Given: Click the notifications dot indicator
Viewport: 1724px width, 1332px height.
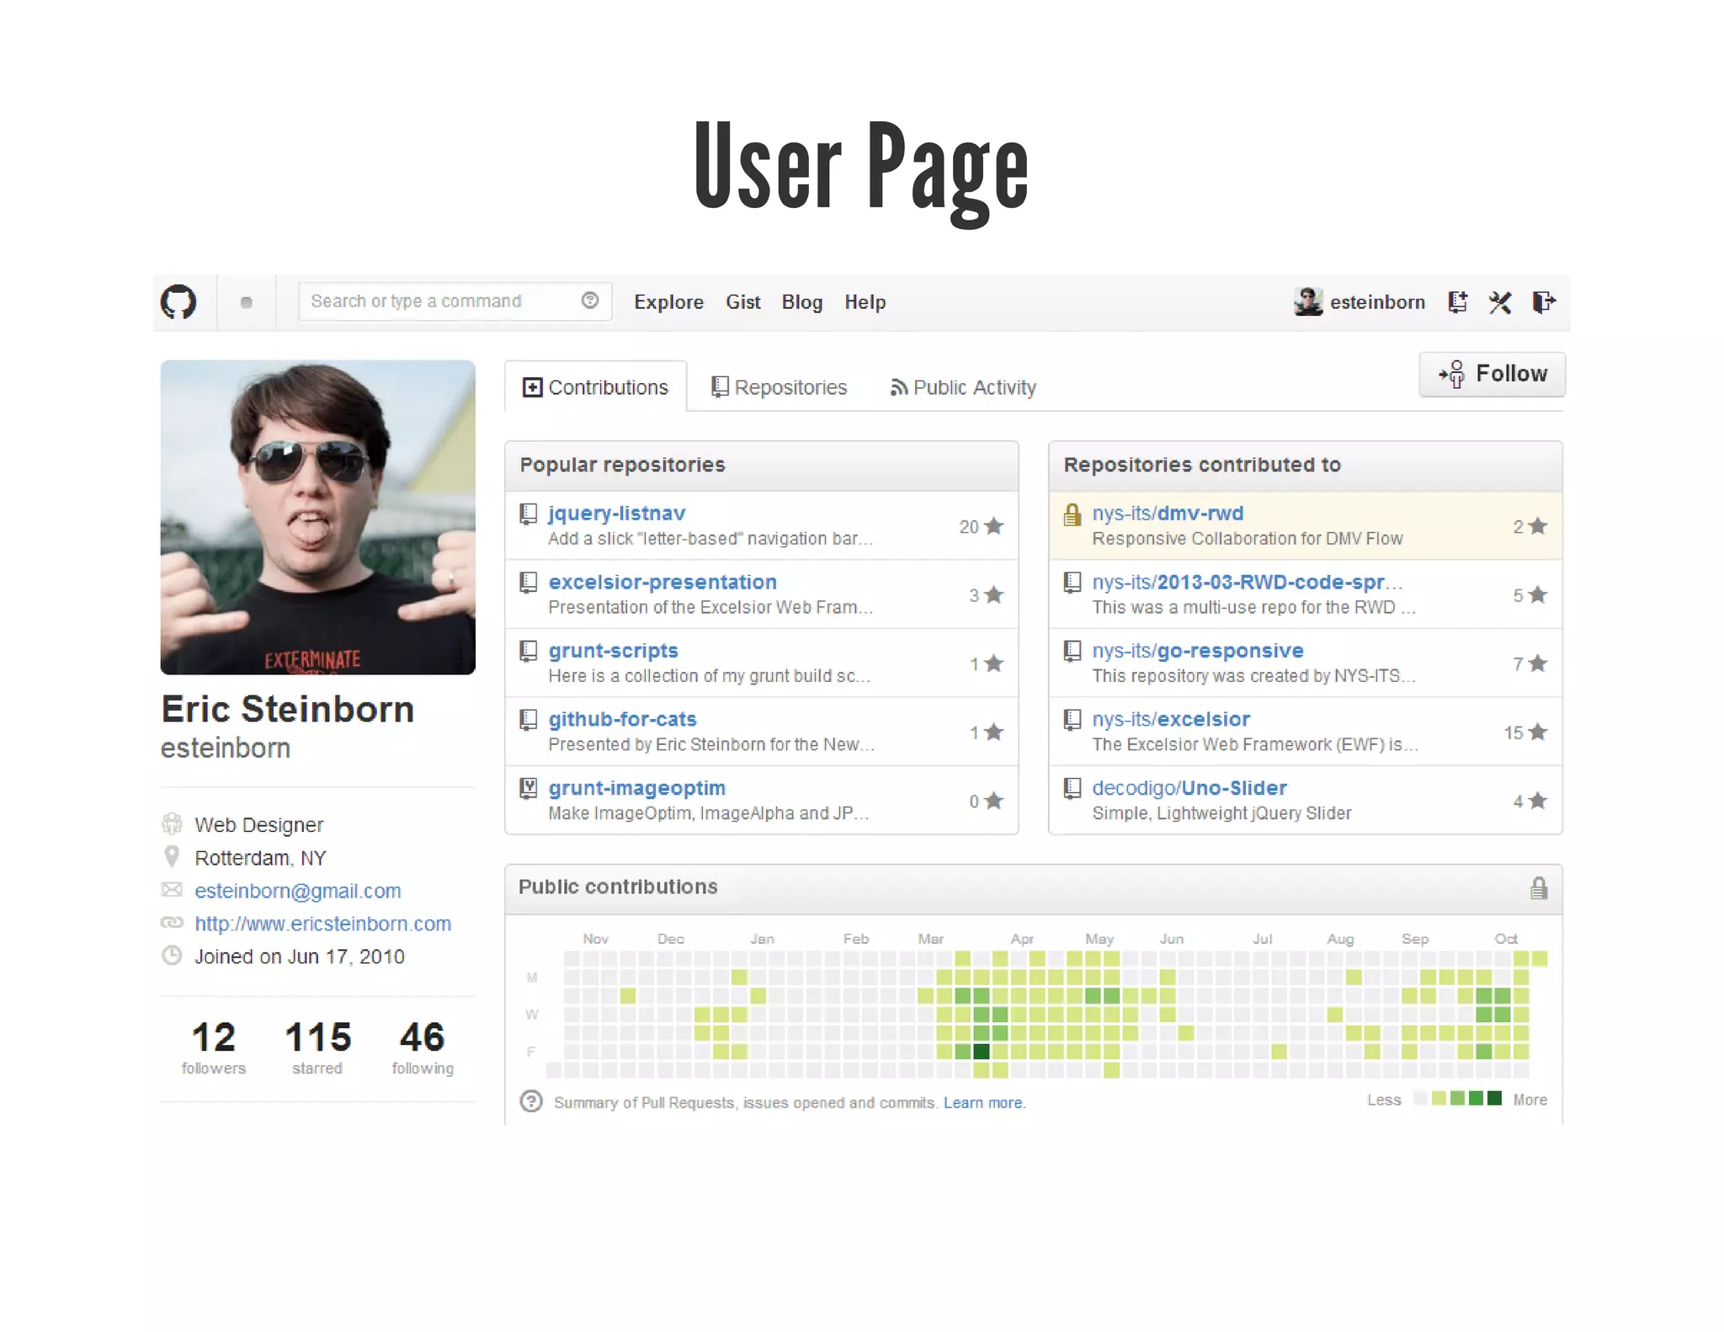Looking at the screenshot, I should [246, 302].
